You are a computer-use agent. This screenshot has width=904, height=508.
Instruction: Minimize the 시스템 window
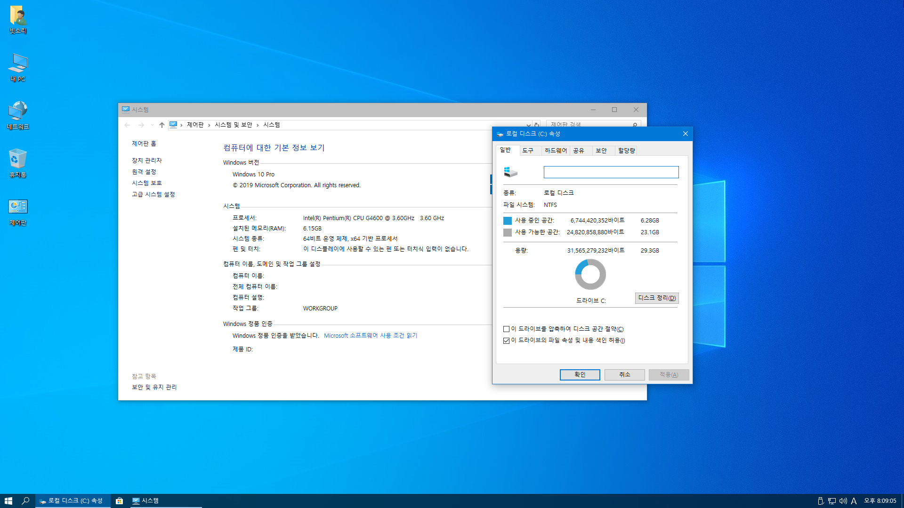point(593,110)
